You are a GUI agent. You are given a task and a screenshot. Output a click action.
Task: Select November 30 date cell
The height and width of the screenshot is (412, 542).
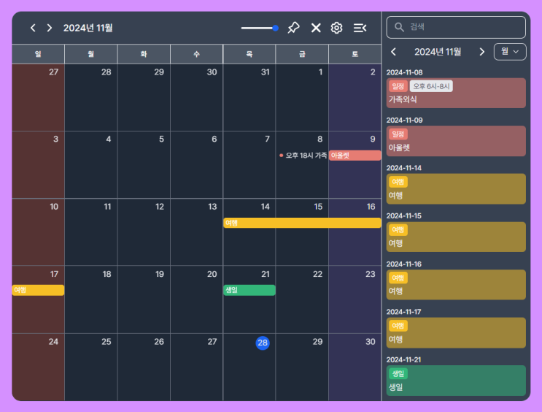[355, 367]
